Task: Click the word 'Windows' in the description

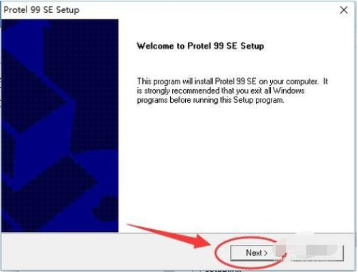Action: (289, 90)
